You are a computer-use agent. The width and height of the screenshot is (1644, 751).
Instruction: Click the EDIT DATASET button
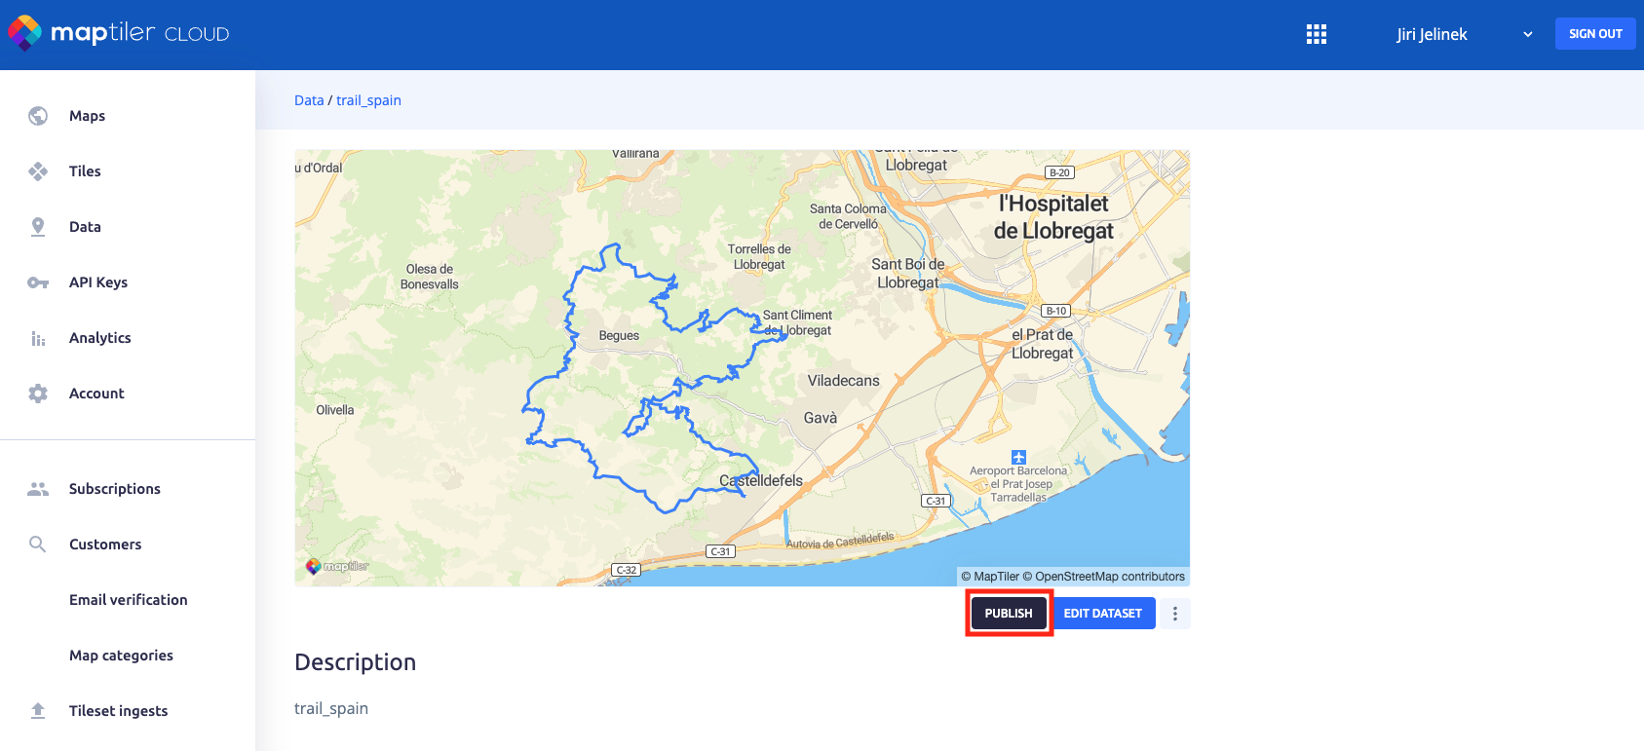(x=1103, y=614)
